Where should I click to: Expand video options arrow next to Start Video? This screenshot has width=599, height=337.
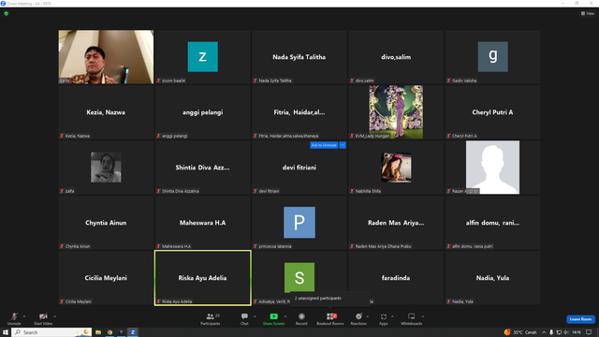54,316
